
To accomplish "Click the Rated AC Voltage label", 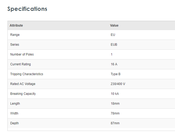I will 23,84.
